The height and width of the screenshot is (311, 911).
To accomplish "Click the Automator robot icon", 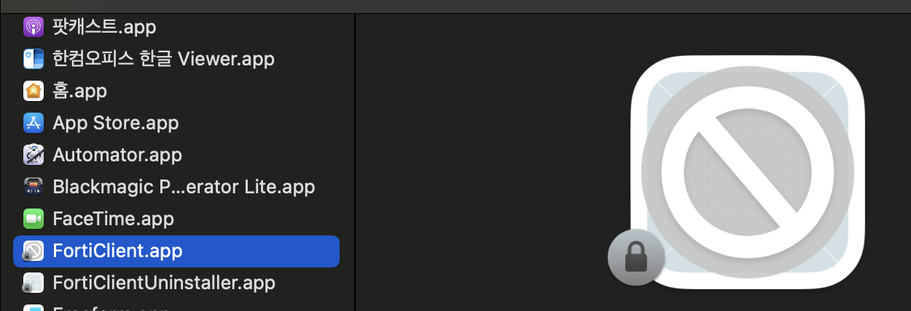I will pos(34,155).
